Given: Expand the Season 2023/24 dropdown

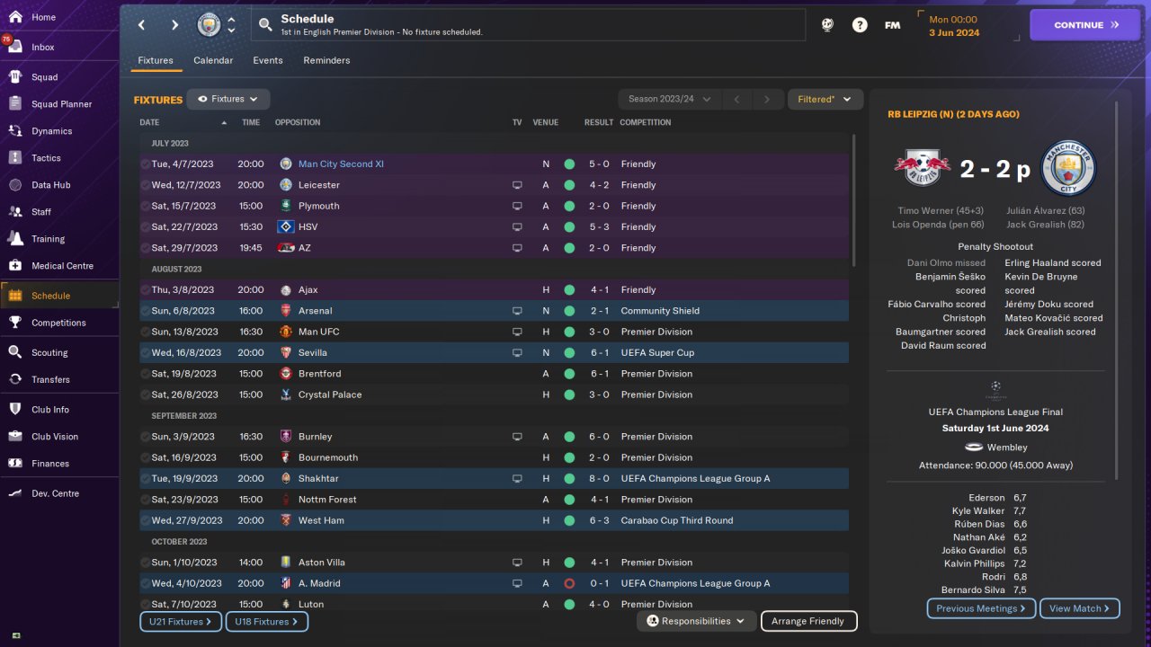Looking at the screenshot, I should [x=670, y=99].
